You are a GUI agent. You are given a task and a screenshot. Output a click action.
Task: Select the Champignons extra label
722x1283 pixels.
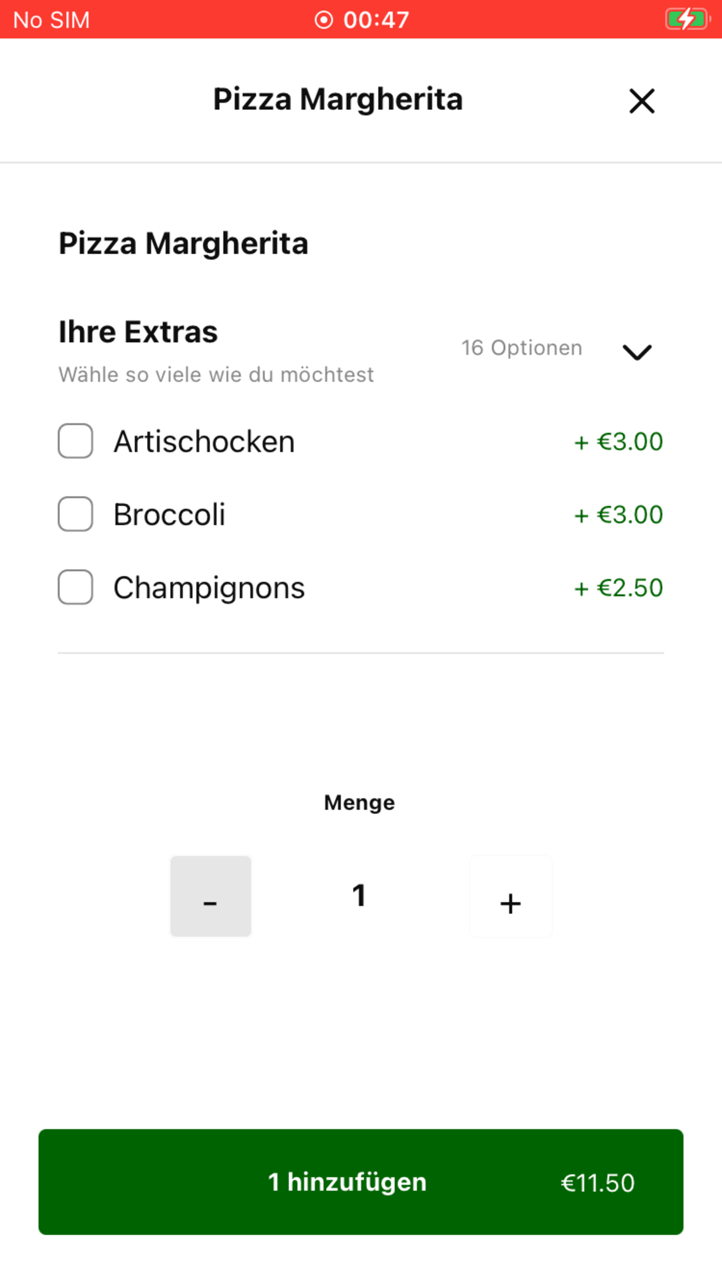209,588
